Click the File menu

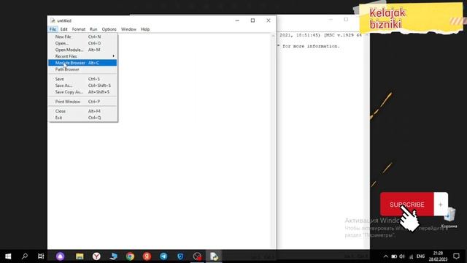pos(53,29)
